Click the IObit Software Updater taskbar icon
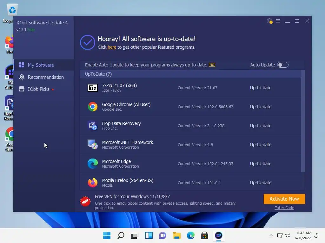The image size is (325, 243). [x=218, y=235]
